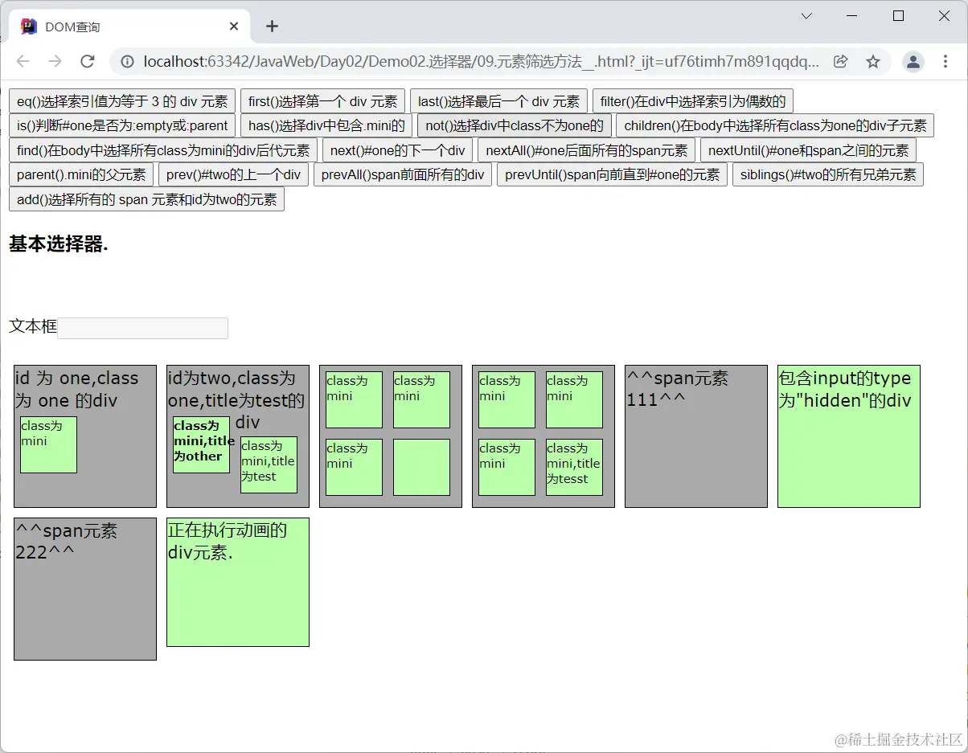Screen dimensions: 968x753
Task: Close the DOM查询 tab
Action: pyautogui.click(x=234, y=27)
